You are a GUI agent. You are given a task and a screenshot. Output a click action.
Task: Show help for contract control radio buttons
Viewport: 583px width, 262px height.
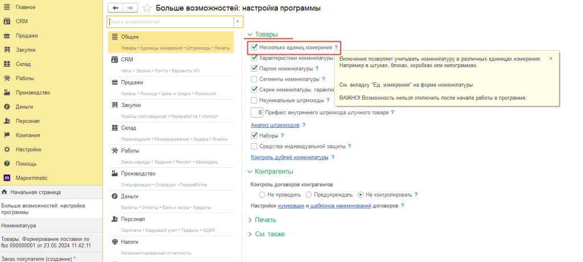click(416, 194)
